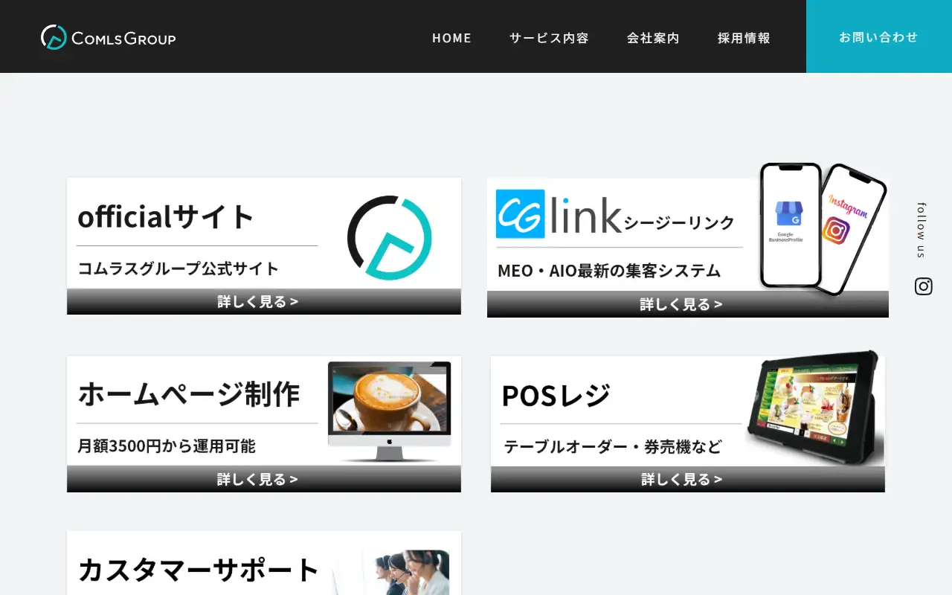The width and height of the screenshot is (952, 595).
Task: Go to HOME in the navigation
Action: coord(452,37)
